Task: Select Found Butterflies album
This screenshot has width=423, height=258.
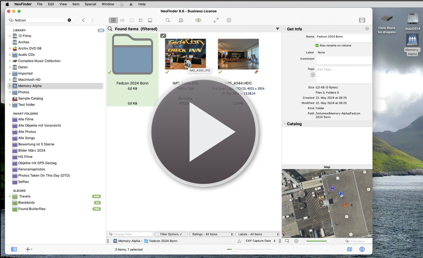Action: [x=32, y=209]
